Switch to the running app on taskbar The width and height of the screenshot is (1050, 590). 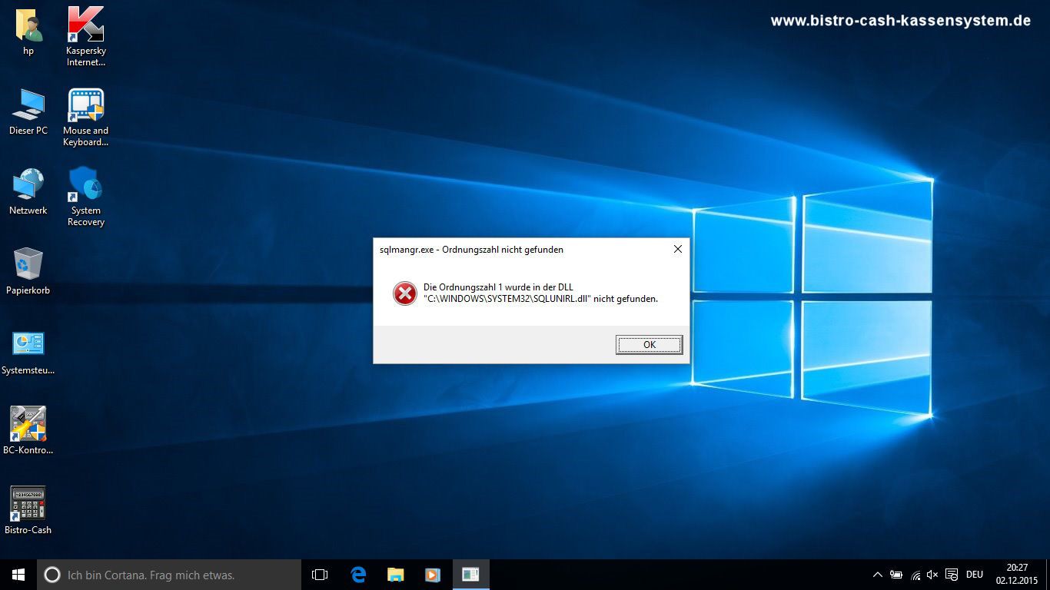click(x=470, y=575)
